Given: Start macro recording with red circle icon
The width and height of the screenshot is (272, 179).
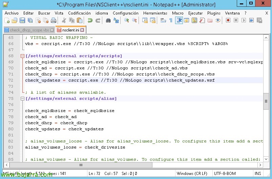Looking at the screenshot, I should pyautogui.click(x=228, y=20).
